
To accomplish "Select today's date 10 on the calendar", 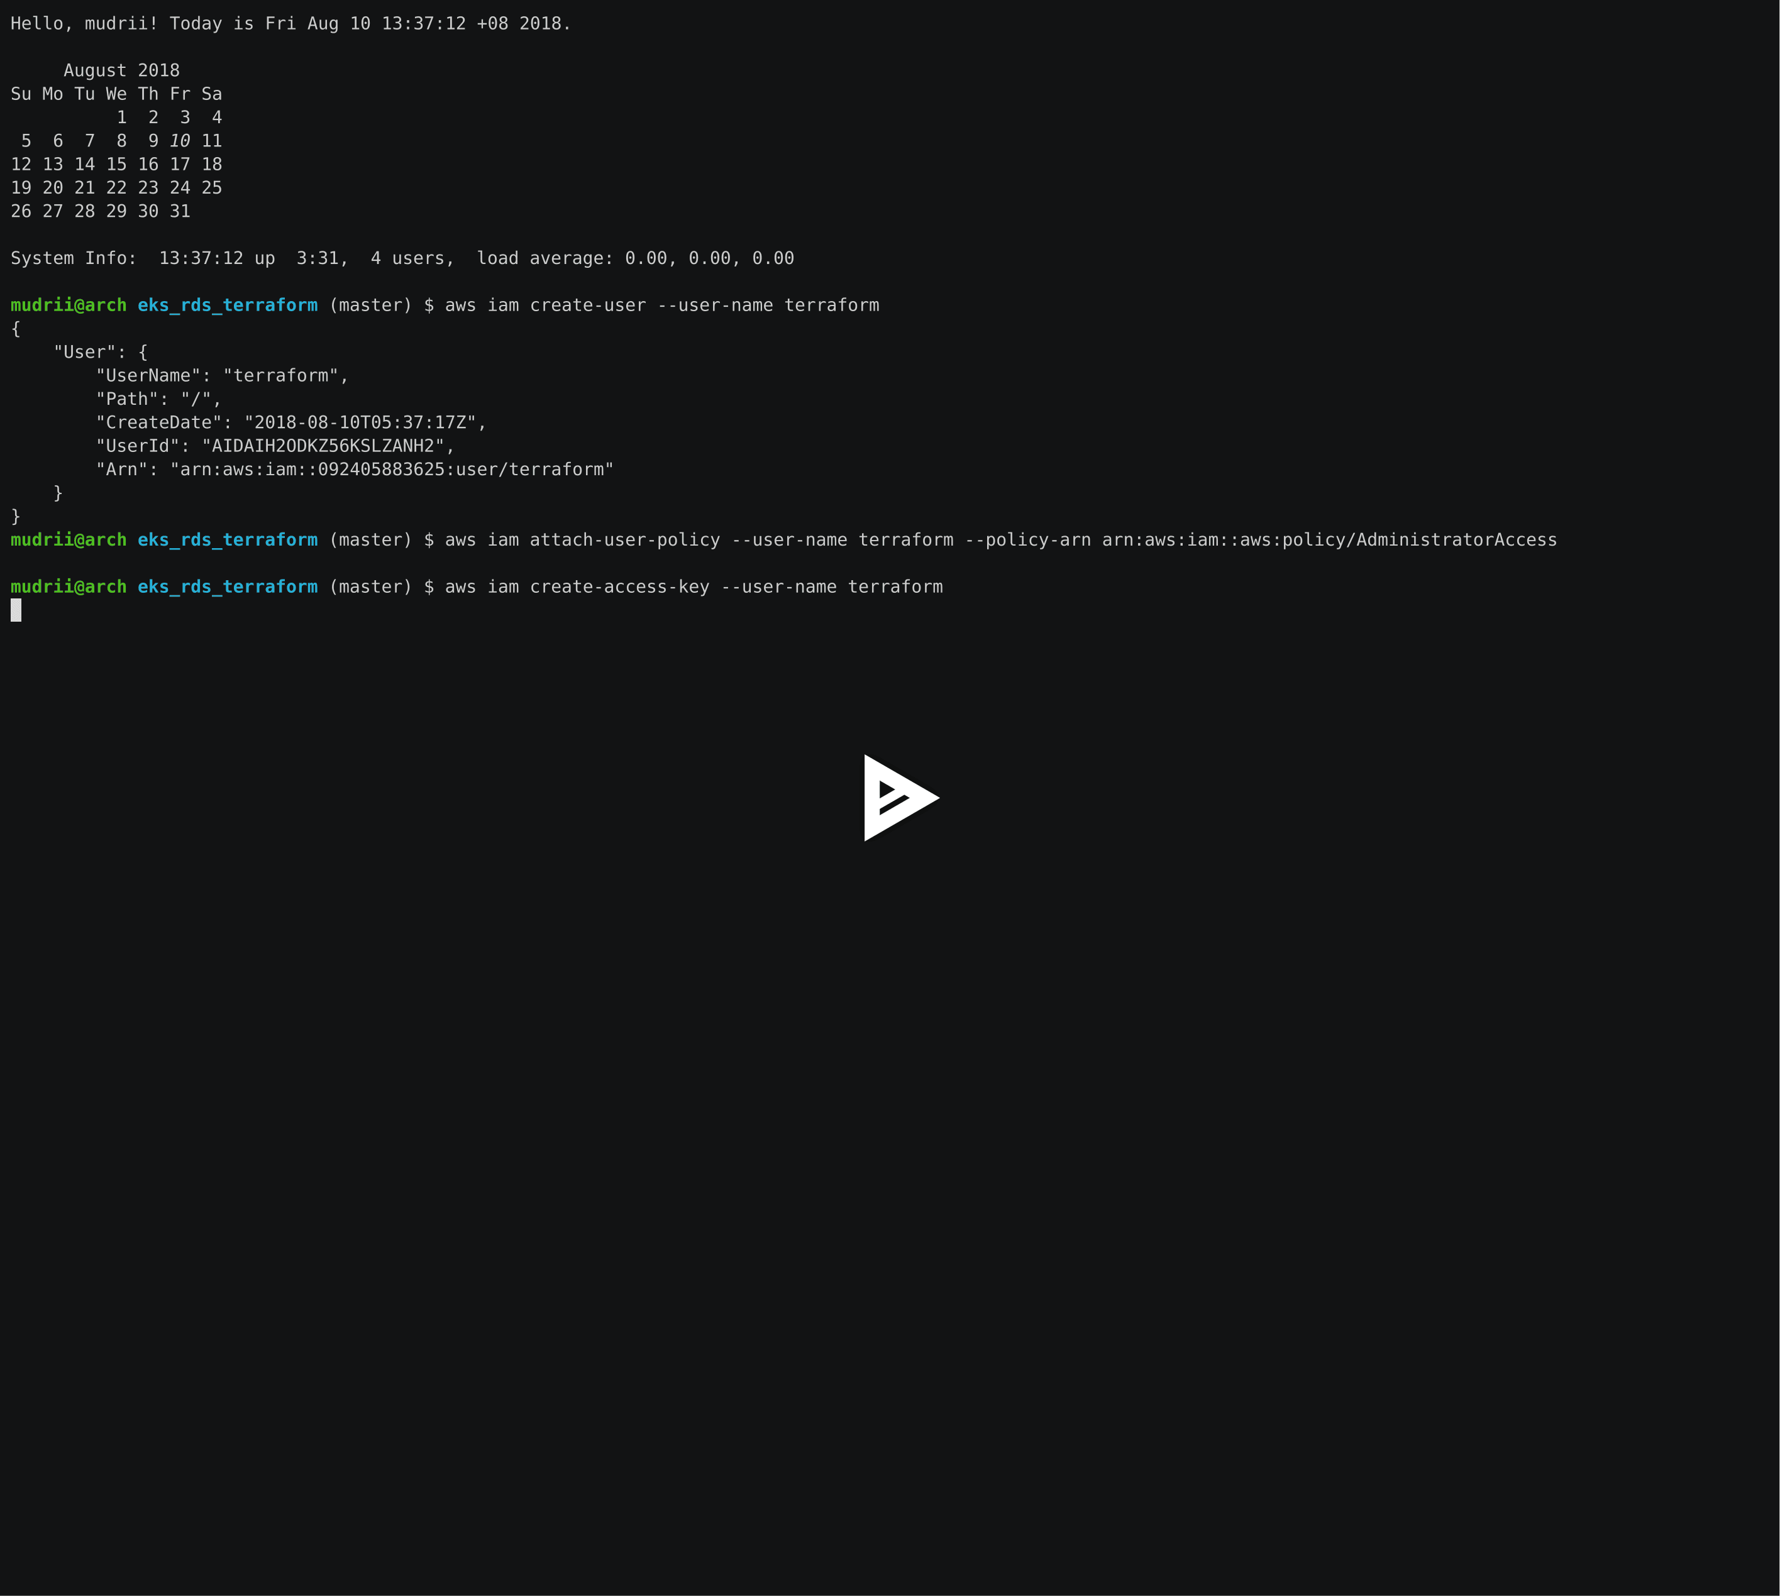I will point(179,140).
